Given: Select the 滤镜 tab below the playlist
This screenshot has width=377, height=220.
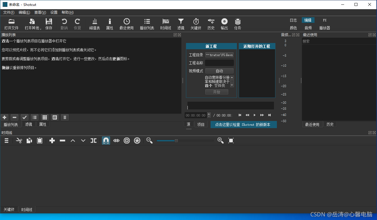Looking at the screenshot, I should pos(28,124).
